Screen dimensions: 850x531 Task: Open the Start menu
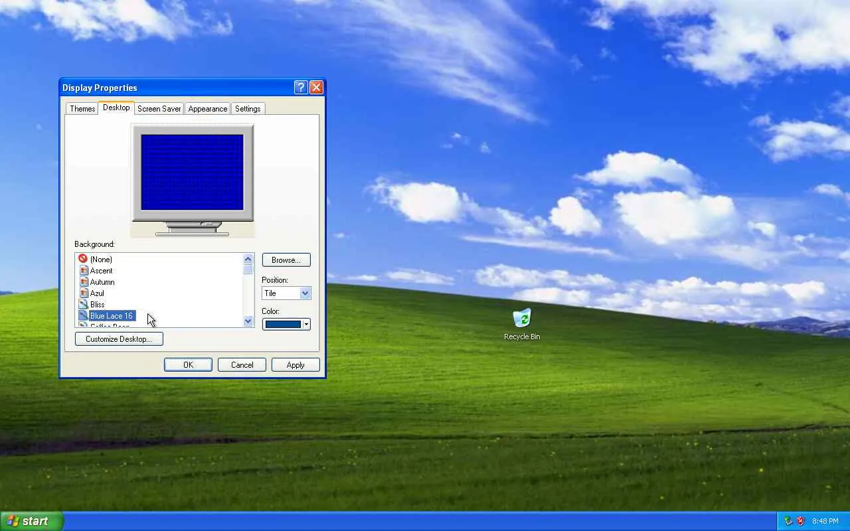point(32,521)
